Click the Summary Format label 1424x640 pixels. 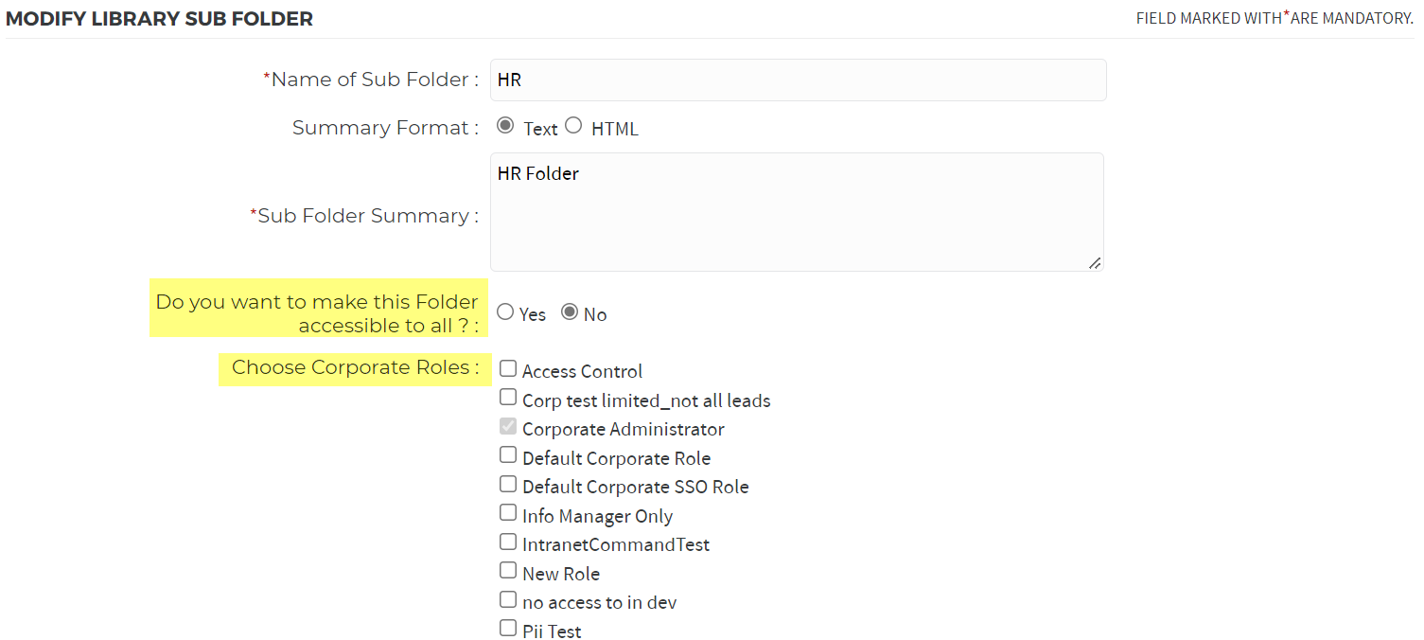[x=385, y=128]
